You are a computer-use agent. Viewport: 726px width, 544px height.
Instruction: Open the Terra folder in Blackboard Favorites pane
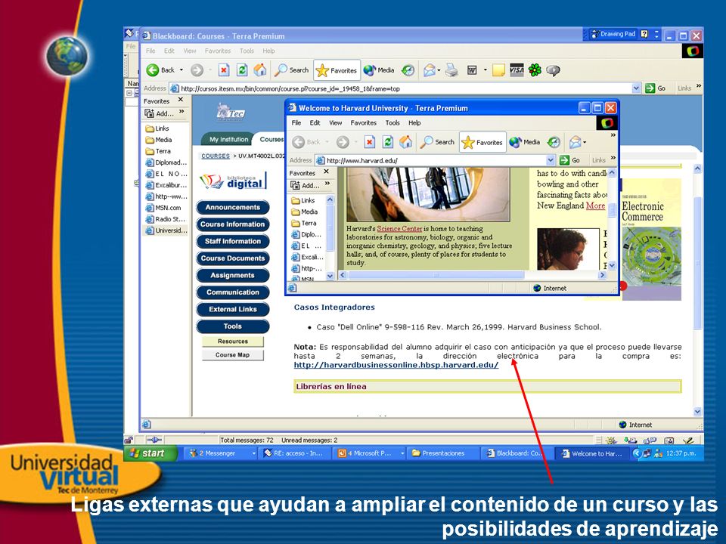coord(158,151)
